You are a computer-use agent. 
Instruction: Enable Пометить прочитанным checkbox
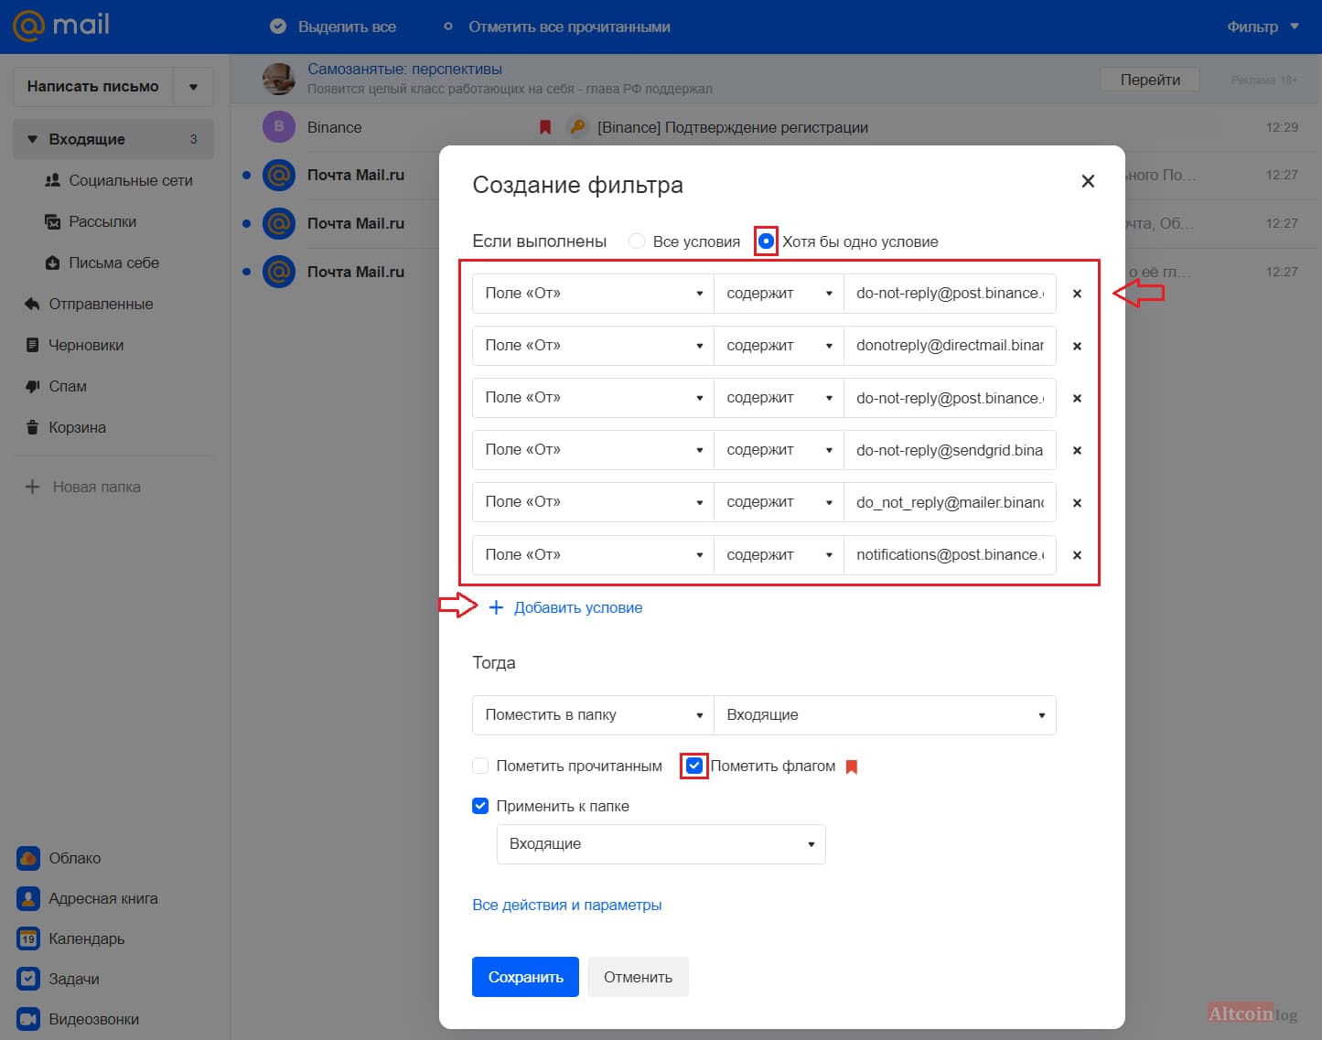(480, 766)
